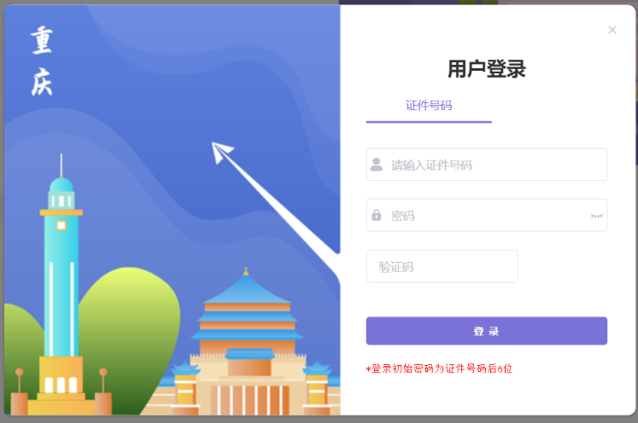
Task: Click the green hill illustration
Action: [x=129, y=325]
